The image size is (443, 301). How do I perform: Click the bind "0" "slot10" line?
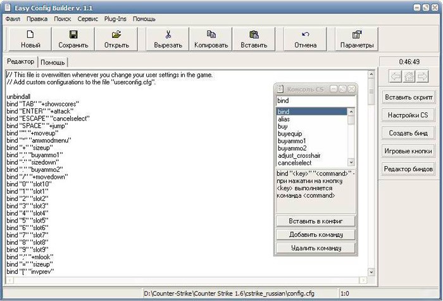point(29,184)
